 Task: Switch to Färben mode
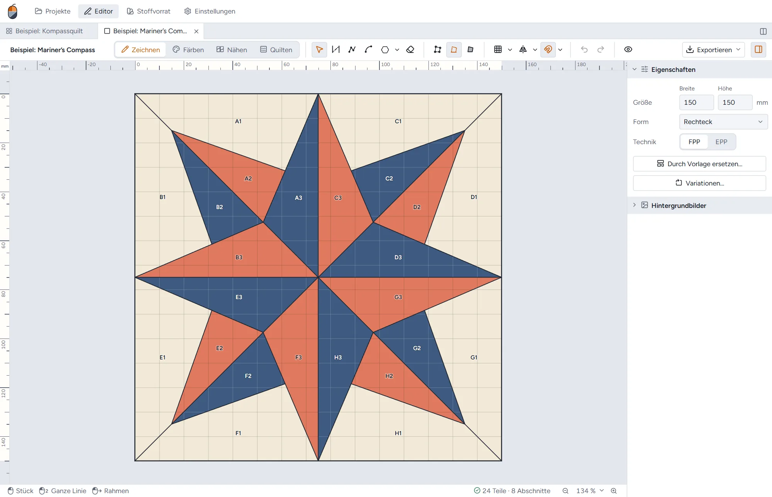[x=188, y=49]
